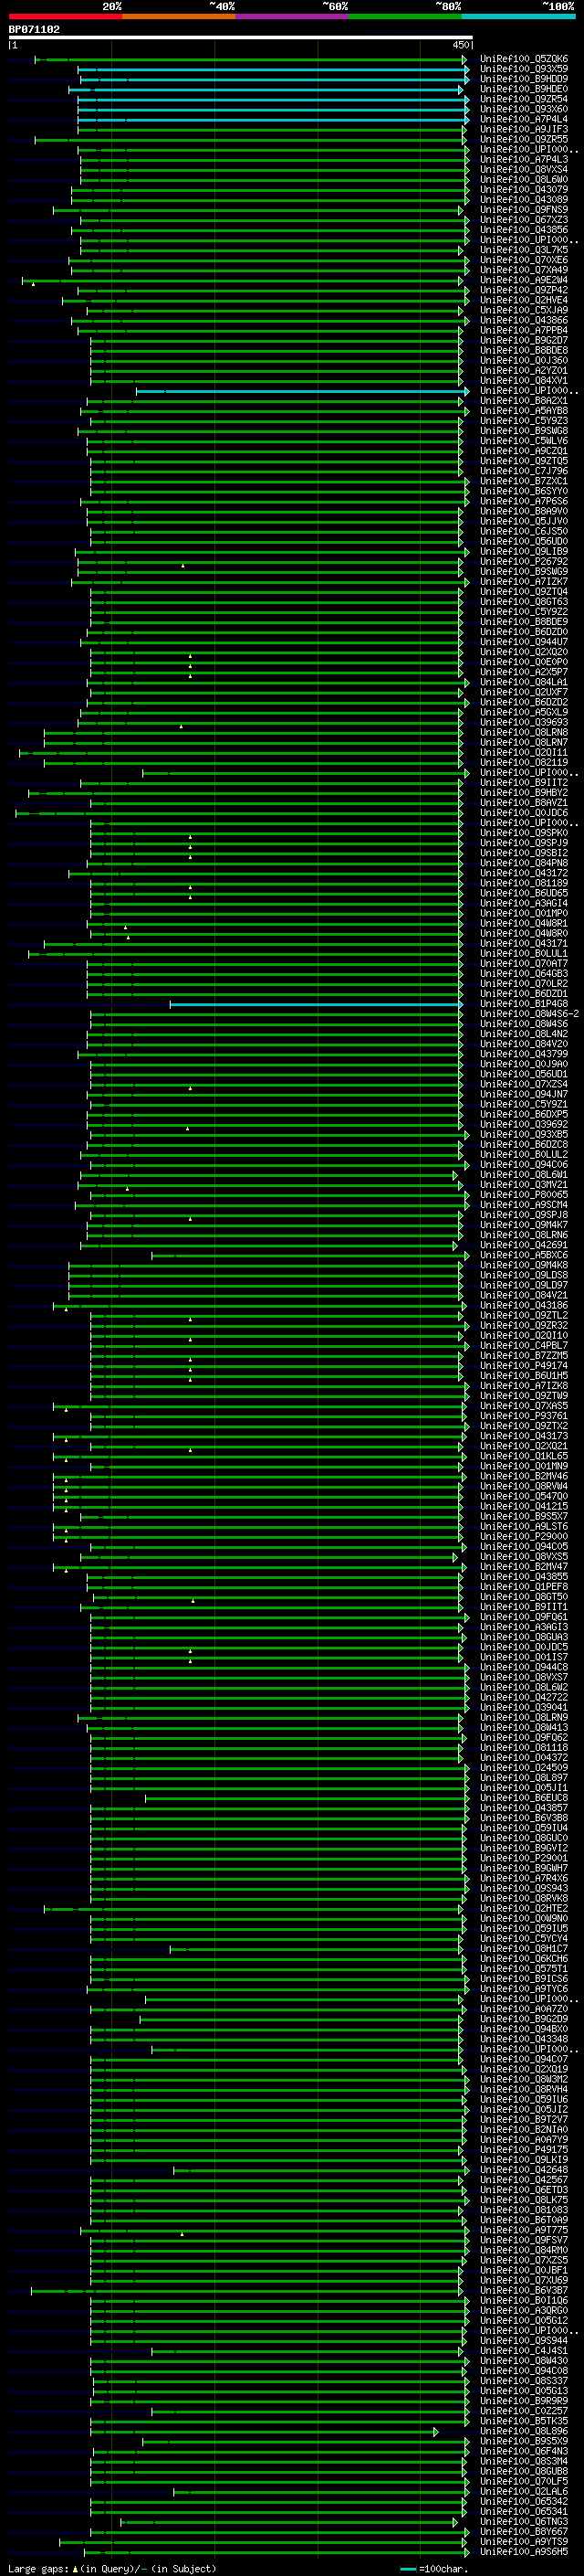584x2576 pixels.
Task: Open the UniRef100_Q8W4S6-2 isoform label
Action: 529,1013
